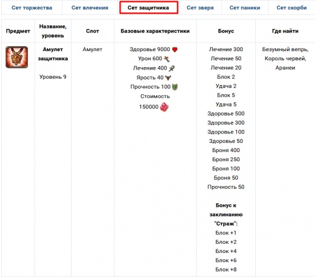Click the Амулет защитника item name
This screenshot has width=315, height=277.
[x=53, y=54]
